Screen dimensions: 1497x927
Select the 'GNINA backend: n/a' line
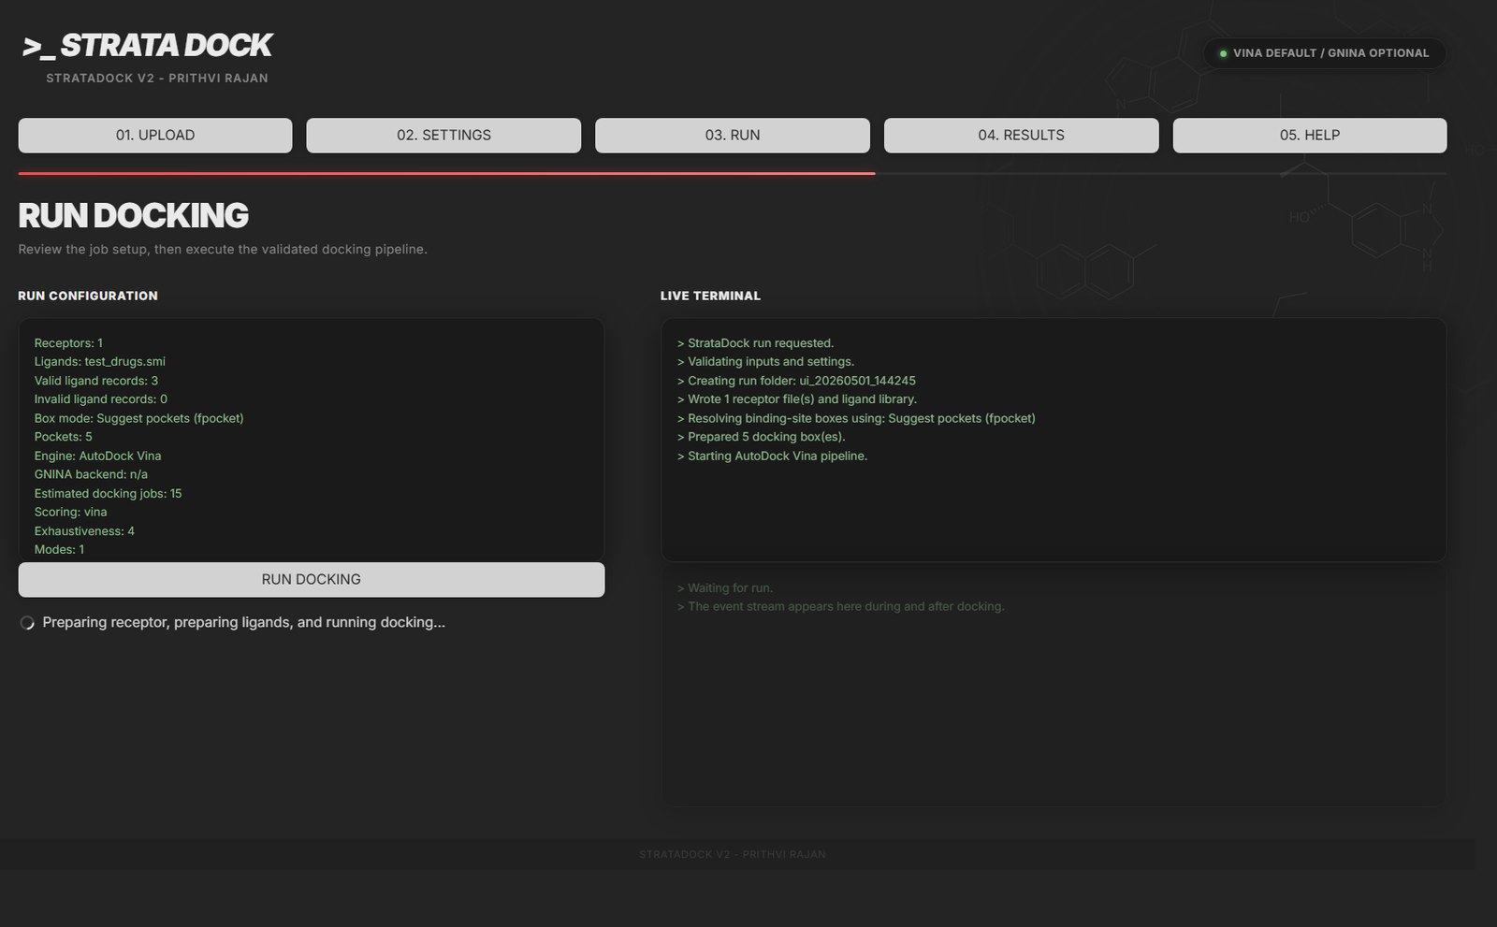click(91, 474)
